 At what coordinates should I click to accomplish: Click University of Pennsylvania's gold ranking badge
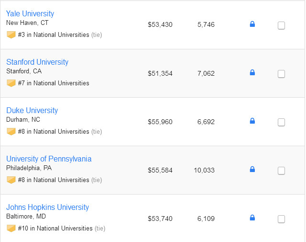pyautogui.click(x=11, y=180)
